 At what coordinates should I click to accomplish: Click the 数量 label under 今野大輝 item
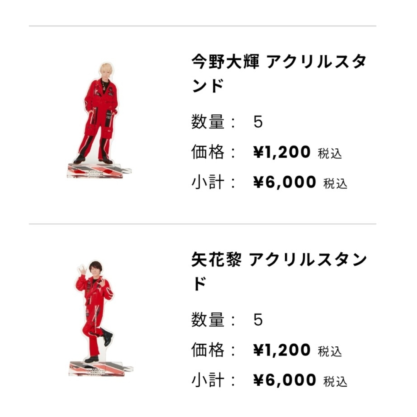[x=208, y=122]
